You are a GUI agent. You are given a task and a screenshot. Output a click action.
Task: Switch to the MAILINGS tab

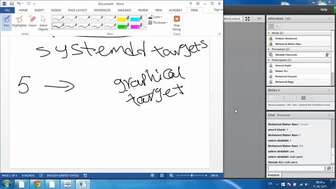[x=124, y=10]
